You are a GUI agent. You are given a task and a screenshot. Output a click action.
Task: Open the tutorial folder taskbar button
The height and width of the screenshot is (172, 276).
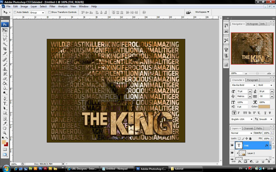(x=186, y=169)
